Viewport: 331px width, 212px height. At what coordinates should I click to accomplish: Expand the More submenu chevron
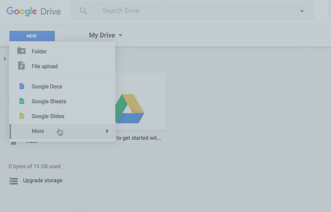(x=107, y=131)
